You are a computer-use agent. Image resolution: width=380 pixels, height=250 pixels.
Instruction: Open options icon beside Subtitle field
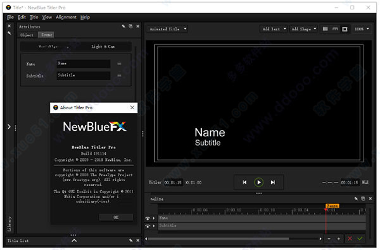(119, 75)
